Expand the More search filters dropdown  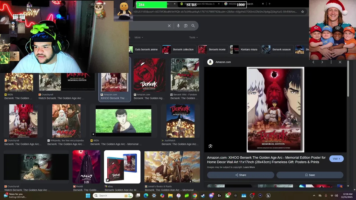click(x=139, y=37)
